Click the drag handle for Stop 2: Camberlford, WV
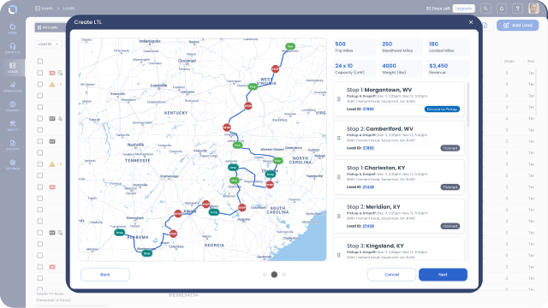548x308 pixels. (x=339, y=138)
